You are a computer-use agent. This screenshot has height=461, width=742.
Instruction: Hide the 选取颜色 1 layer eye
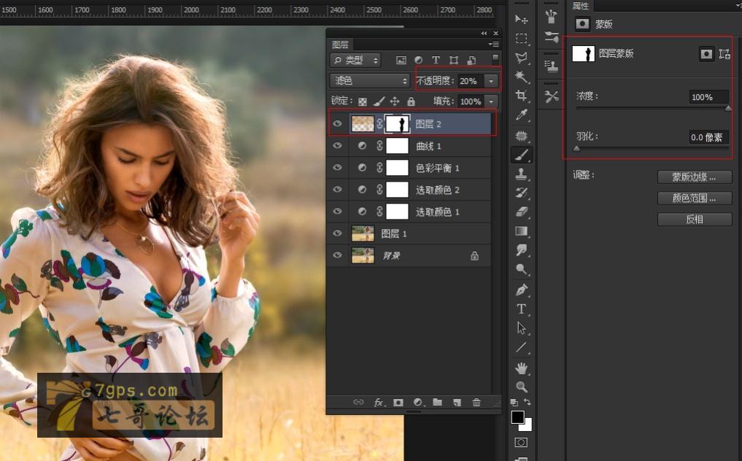pos(337,211)
